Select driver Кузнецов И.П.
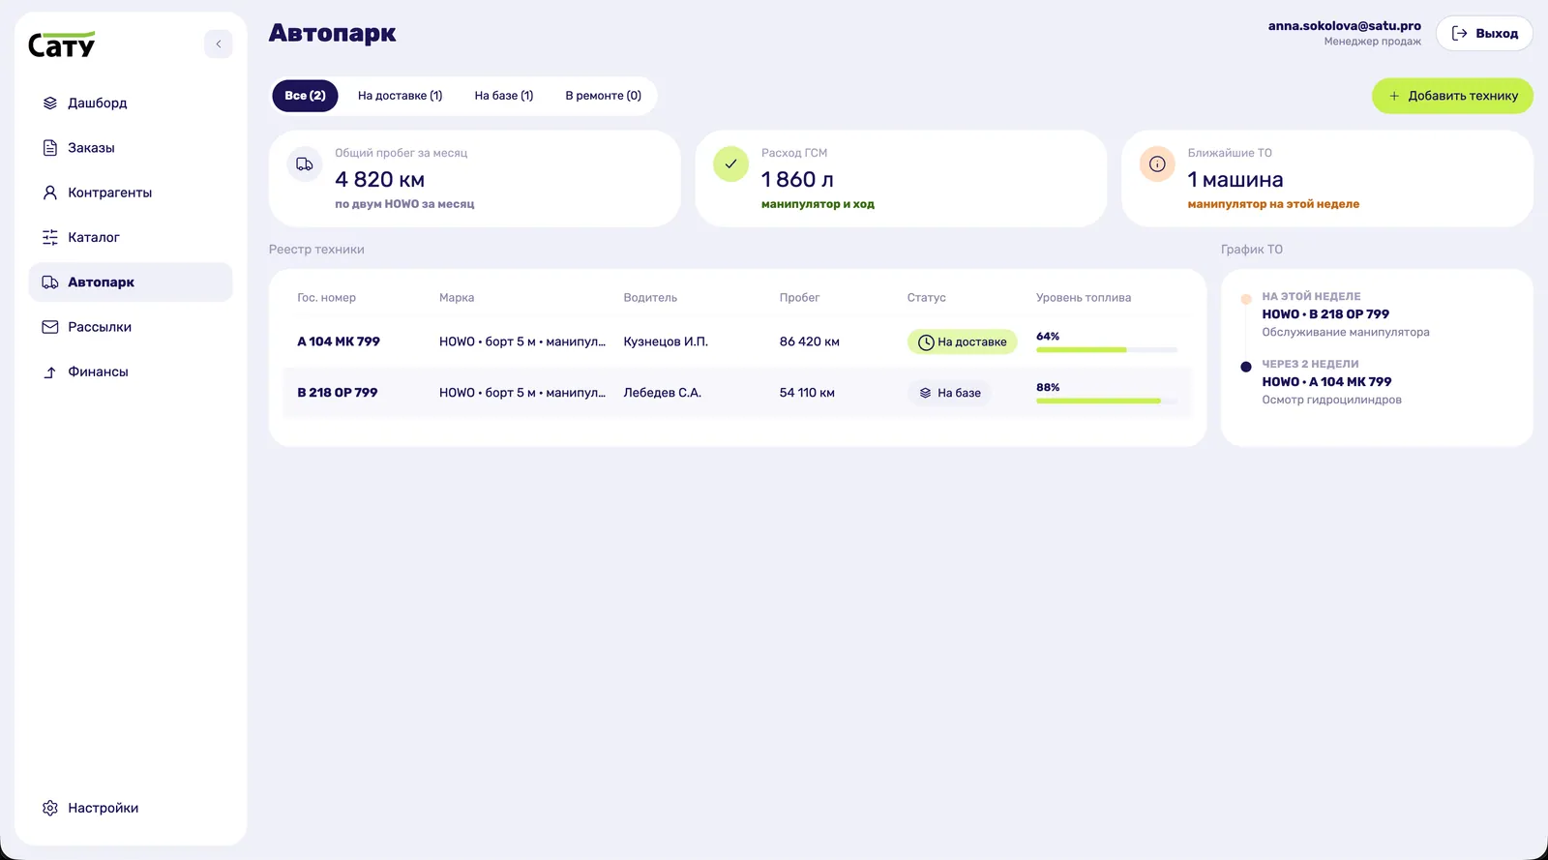Screen dimensions: 1548x860 pos(666,341)
